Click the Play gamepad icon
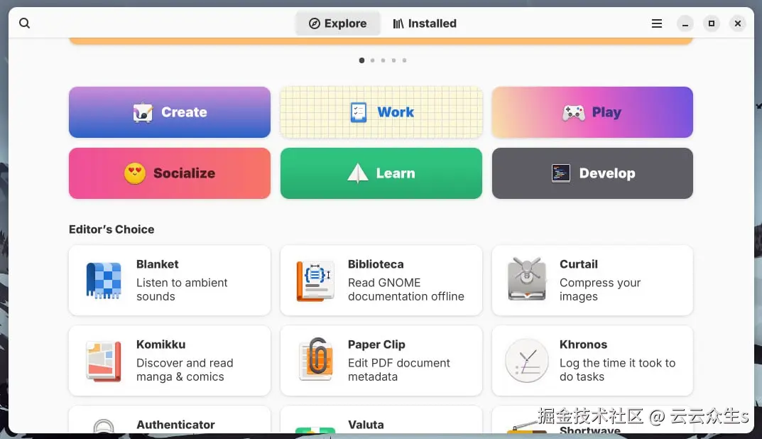Screen dimensions: 762x439 click(574, 113)
